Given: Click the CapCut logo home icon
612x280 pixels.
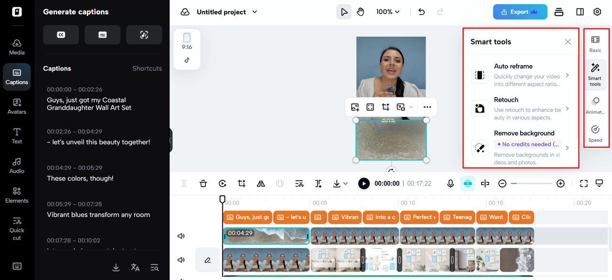Looking at the screenshot, I should (17, 12).
